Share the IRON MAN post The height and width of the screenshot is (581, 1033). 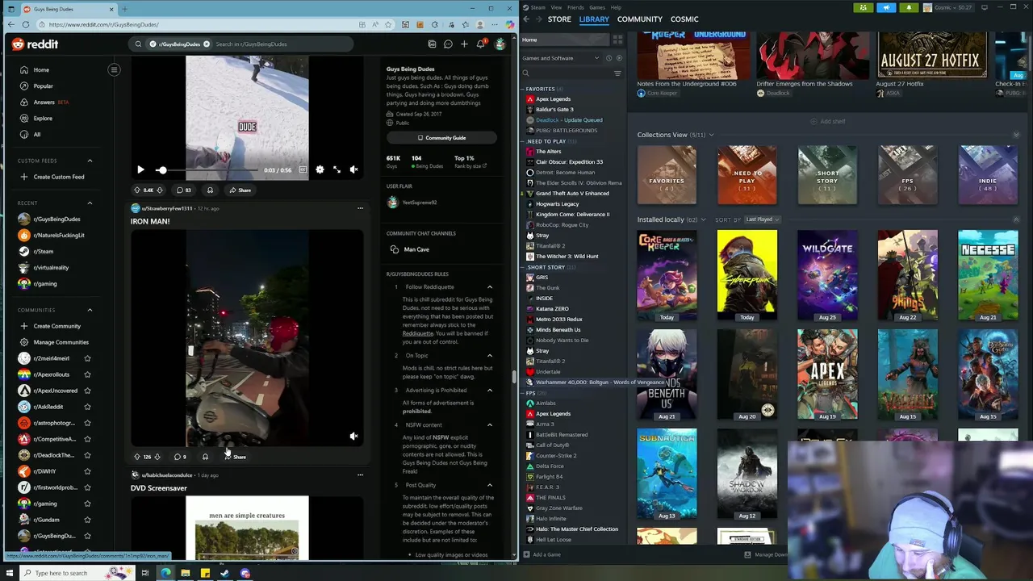(236, 457)
